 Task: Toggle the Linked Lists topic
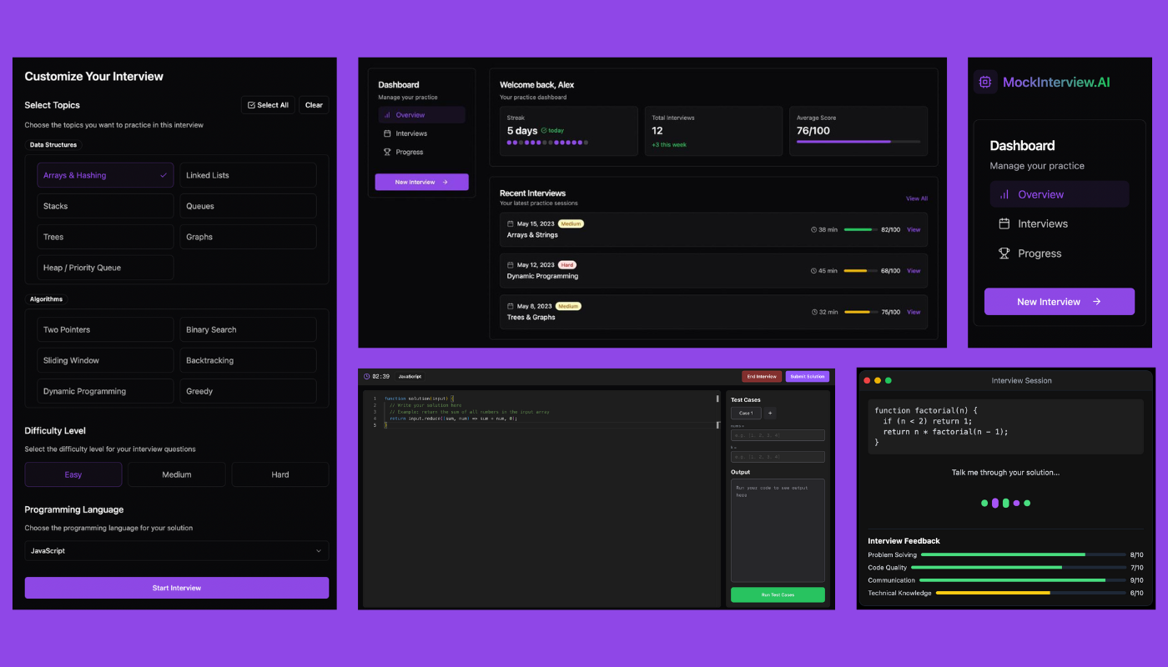[x=248, y=175]
